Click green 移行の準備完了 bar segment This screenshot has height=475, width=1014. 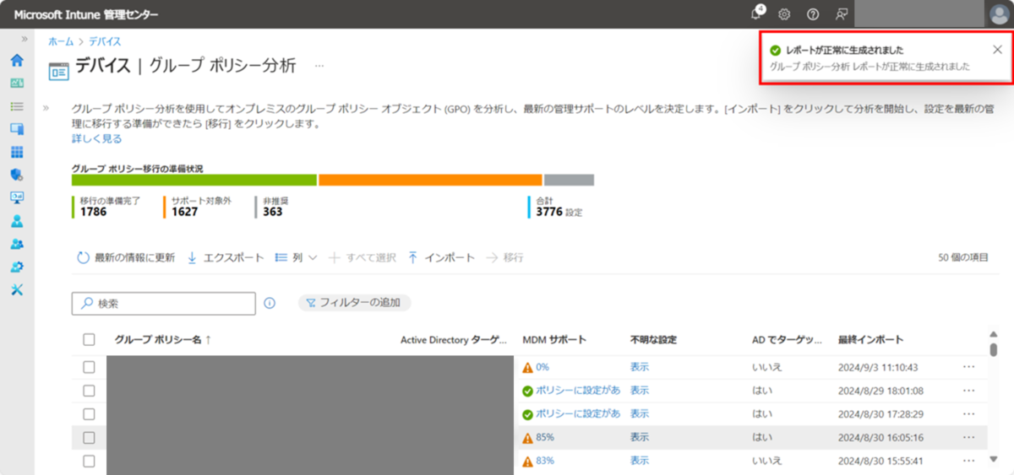click(x=194, y=180)
